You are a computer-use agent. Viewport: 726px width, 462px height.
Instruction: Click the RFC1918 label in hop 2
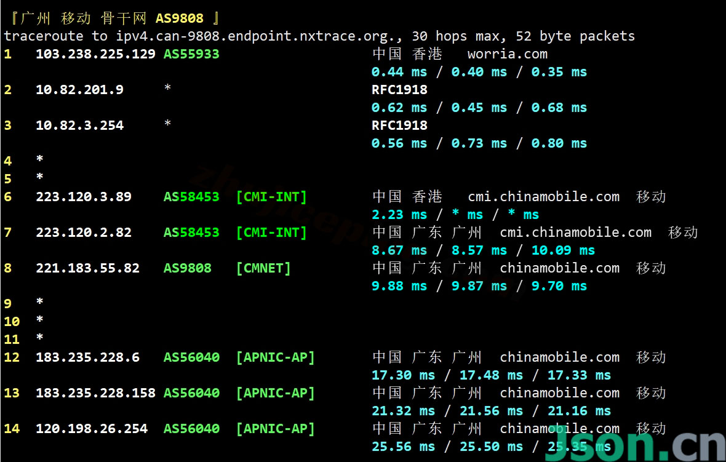(399, 90)
